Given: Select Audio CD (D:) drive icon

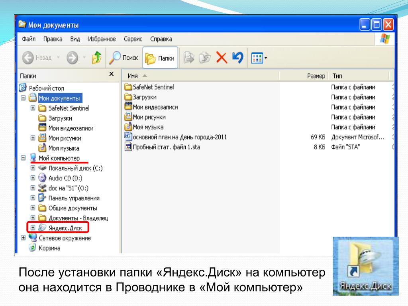Looking at the screenshot, I should (43, 178).
